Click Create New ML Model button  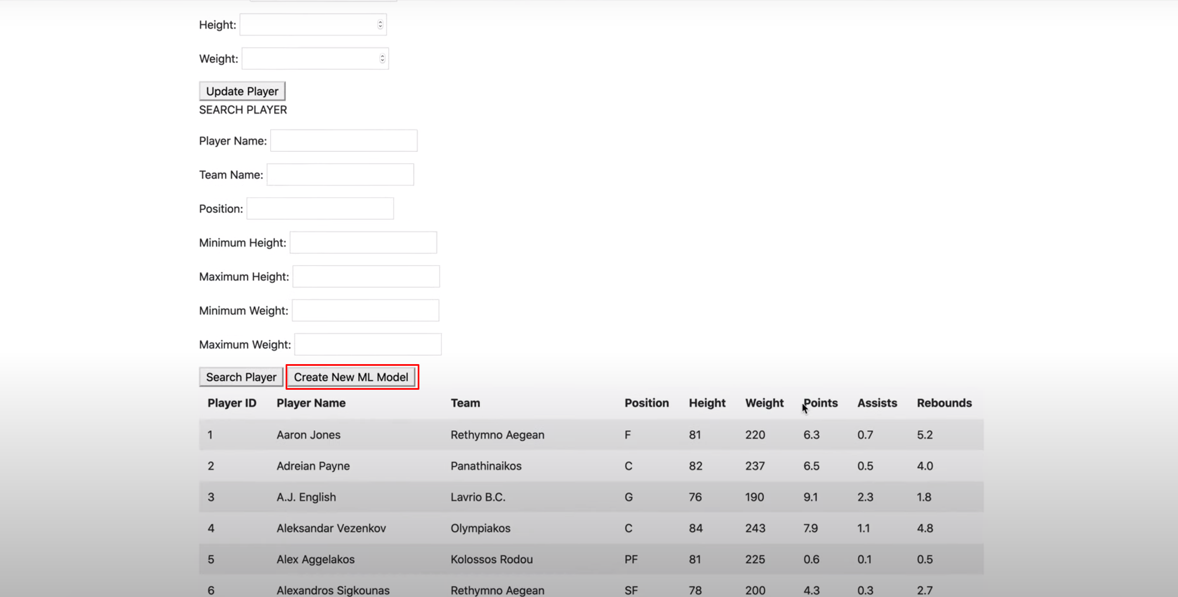point(351,377)
